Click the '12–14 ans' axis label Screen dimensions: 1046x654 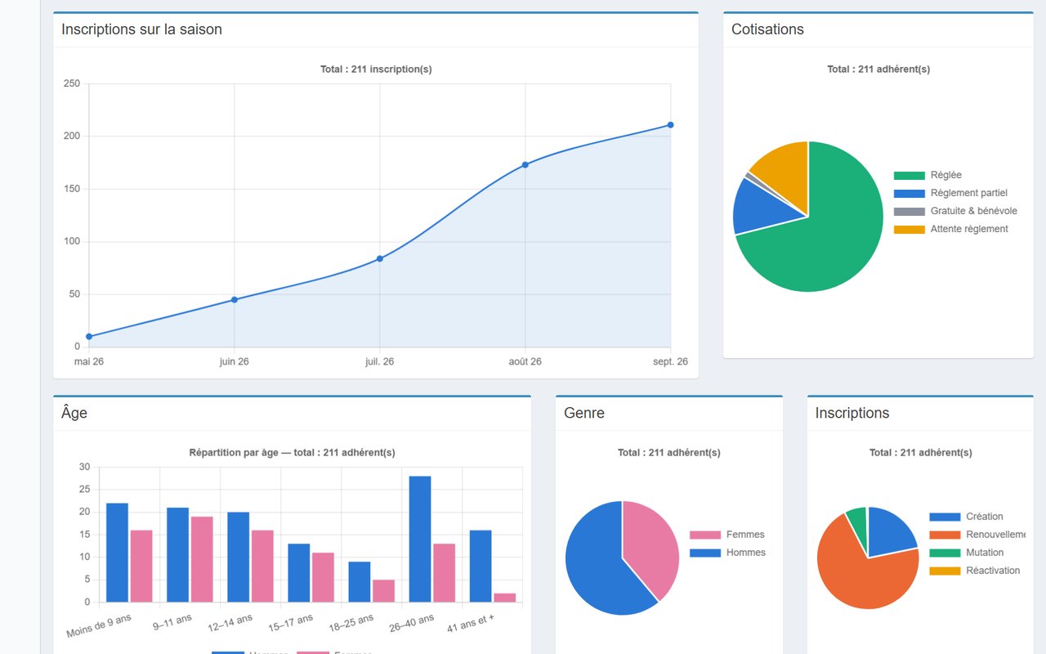(230, 624)
